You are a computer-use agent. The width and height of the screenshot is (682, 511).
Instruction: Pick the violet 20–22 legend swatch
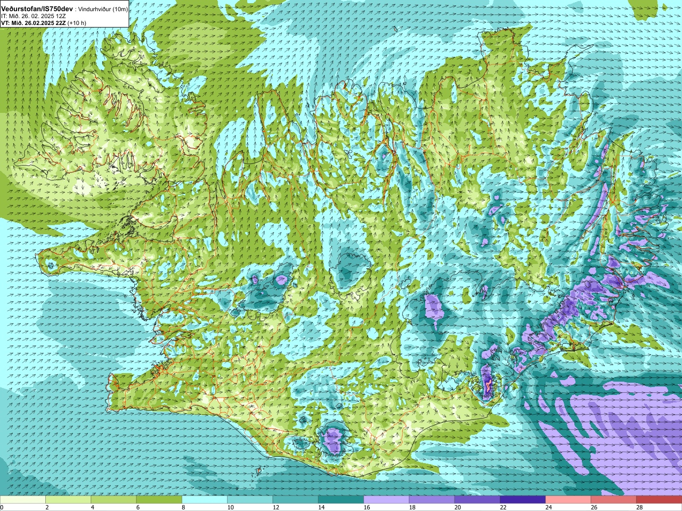point(477,500)
